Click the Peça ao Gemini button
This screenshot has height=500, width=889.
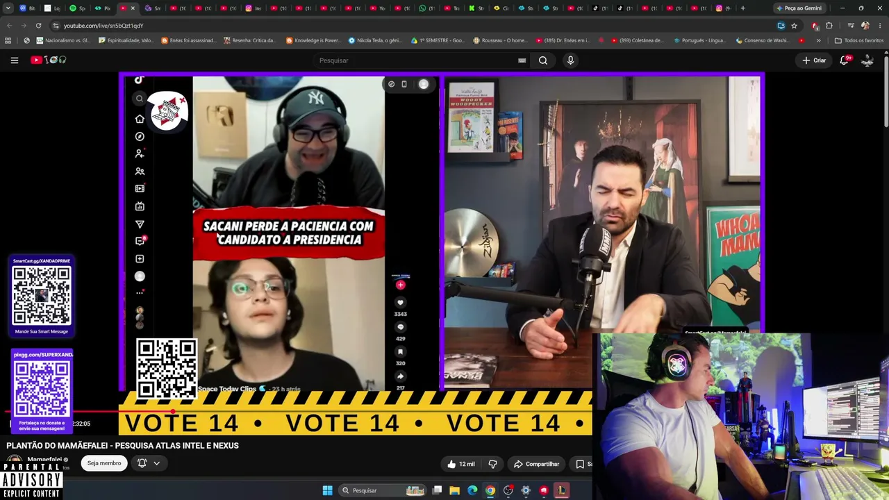point(799,8)
